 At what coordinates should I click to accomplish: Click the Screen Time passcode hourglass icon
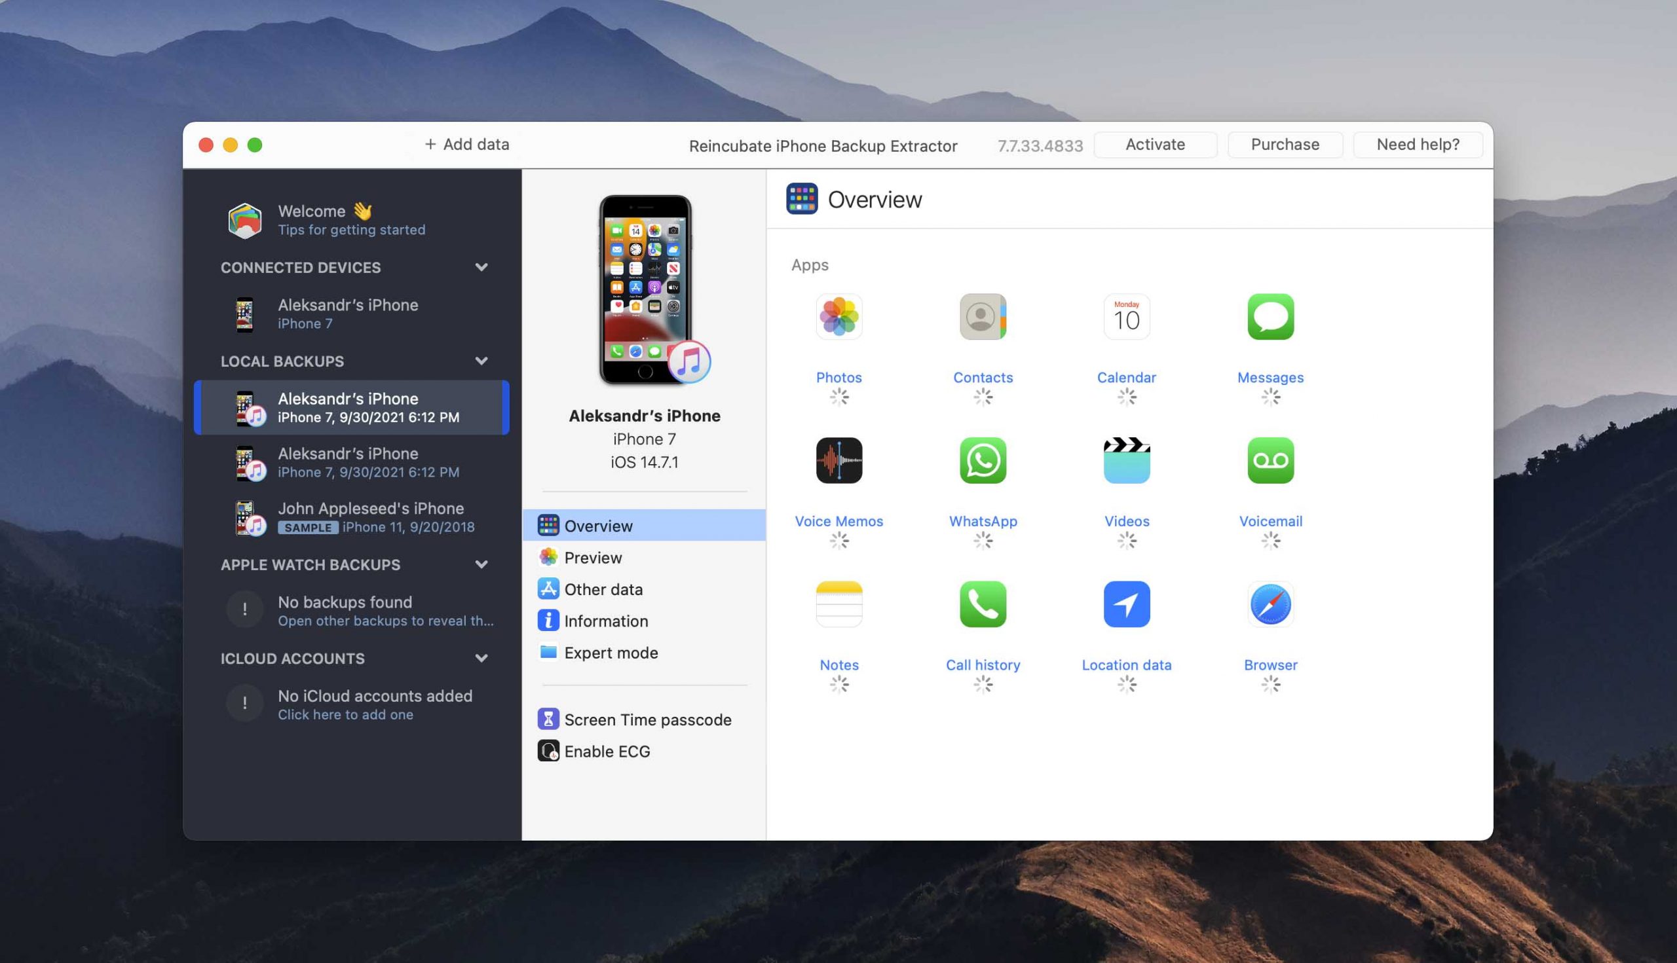pyautogui.click(x=548, y=719)
